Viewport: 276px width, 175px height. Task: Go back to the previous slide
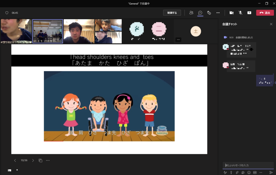pos(15,160)
